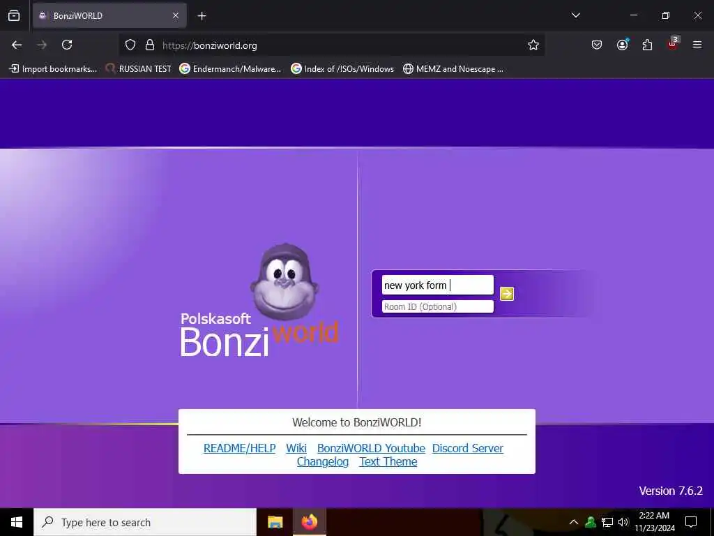Screen dimensions: 714x536
Task: Open the Windows Start menu
Action: [x=17, y=522]
